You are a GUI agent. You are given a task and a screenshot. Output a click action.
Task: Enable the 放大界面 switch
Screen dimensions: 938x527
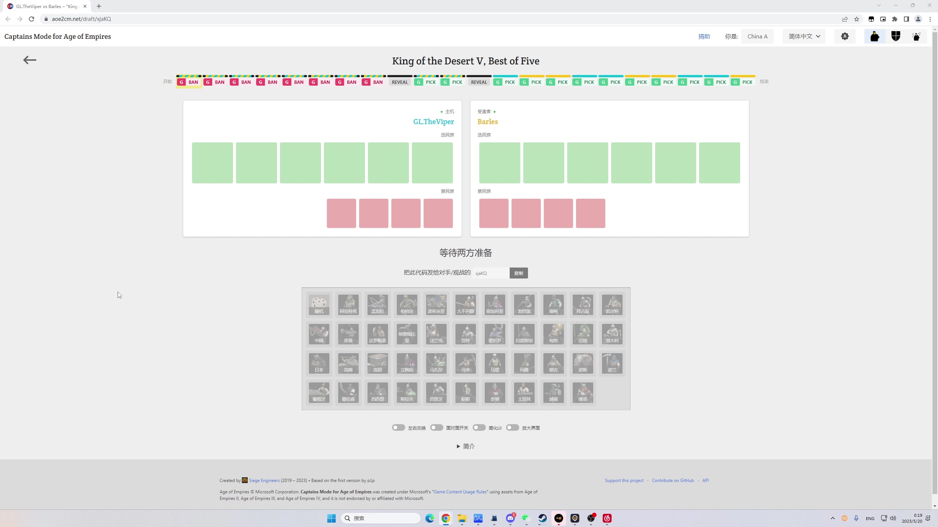tap(512, 427)
